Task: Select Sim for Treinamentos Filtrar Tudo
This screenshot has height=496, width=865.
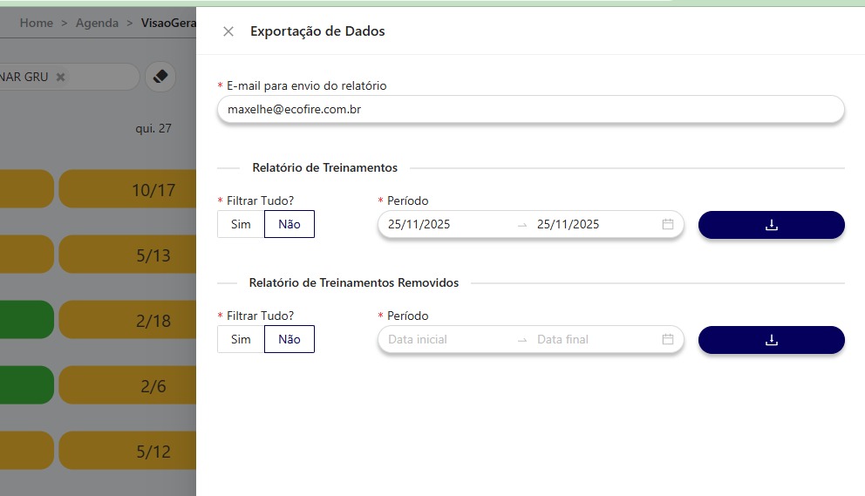Action: pyautogui.click(x=241, y=224)
